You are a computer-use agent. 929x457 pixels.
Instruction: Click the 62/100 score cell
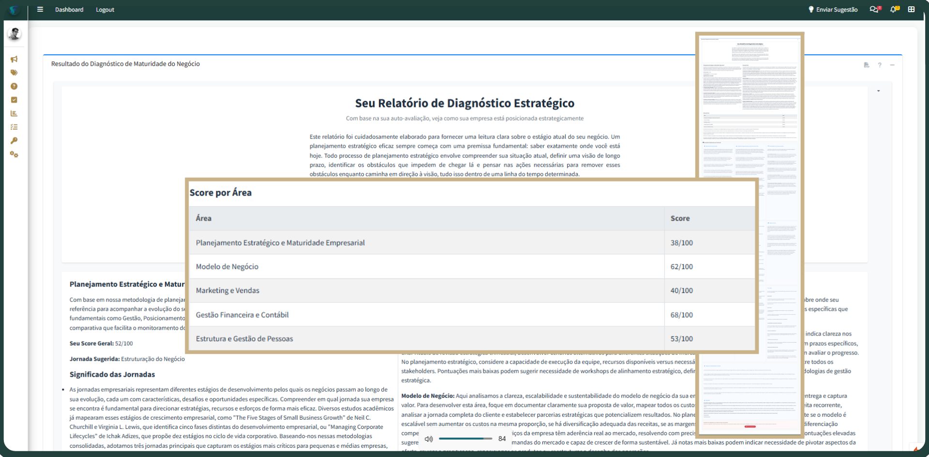[710, 266]
